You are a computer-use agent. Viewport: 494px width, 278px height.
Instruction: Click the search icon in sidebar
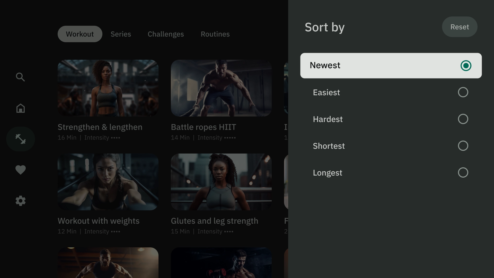[x=20, y=77]
